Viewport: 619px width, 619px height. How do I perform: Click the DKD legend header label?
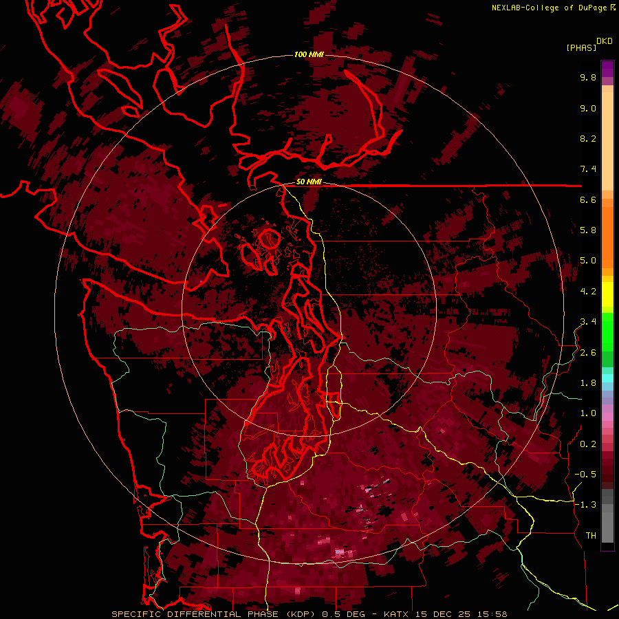[605, 41]
